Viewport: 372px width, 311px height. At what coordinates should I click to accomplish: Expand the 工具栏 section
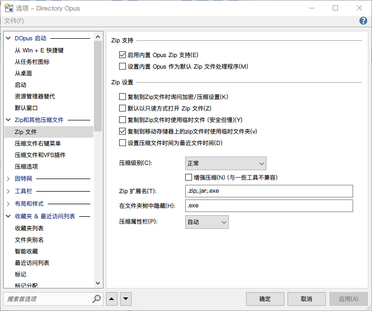click(x=8, y=191)
